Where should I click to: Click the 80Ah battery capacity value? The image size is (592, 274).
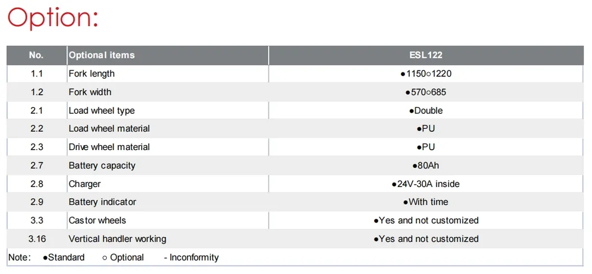point(425,166)
